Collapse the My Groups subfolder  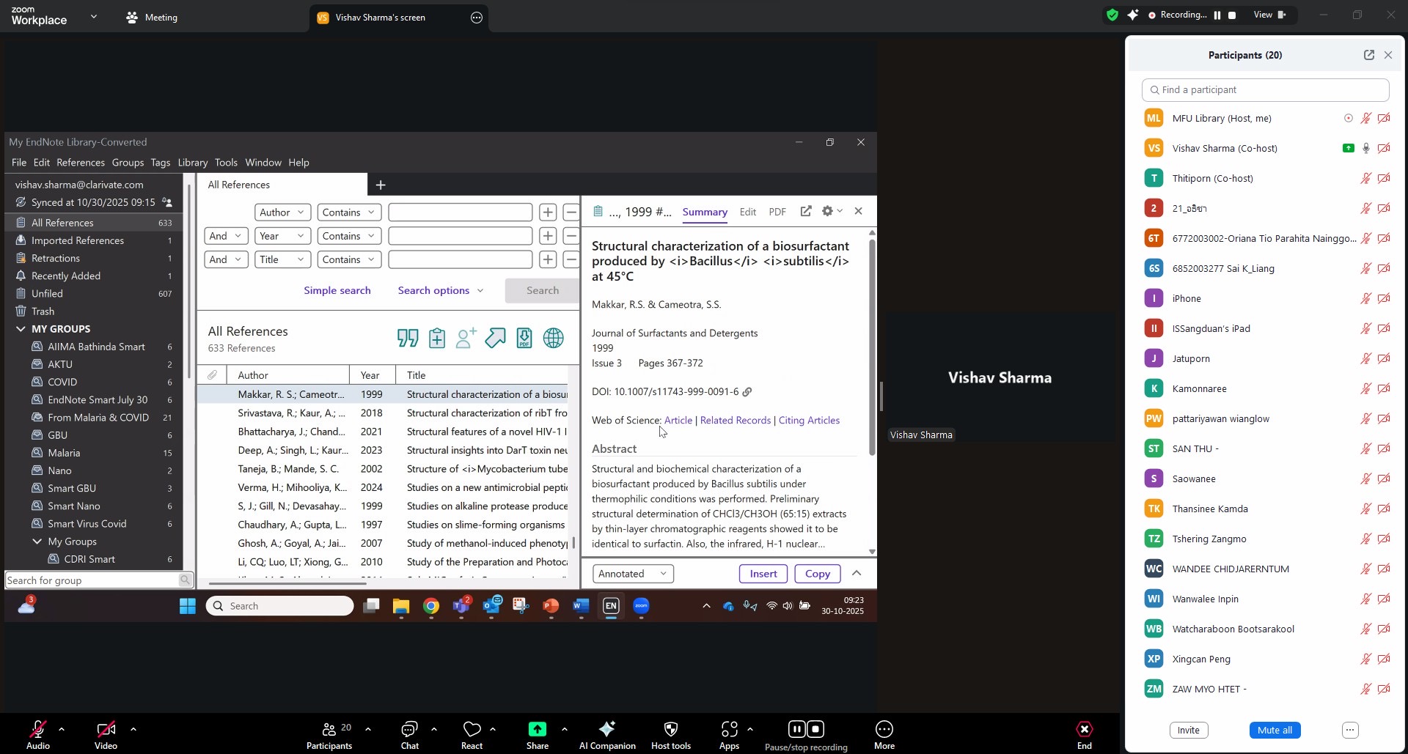37,542
